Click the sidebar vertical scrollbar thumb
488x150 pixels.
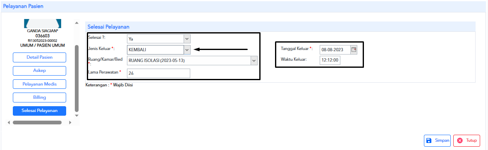(x=77, y=79)
